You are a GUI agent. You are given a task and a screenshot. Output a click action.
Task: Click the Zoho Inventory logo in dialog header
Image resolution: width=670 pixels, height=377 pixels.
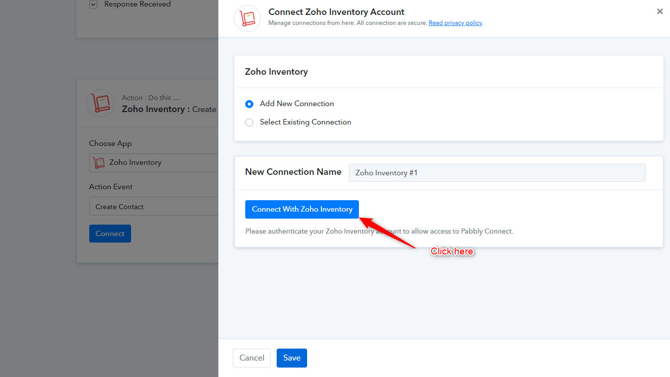coord(247,18)
